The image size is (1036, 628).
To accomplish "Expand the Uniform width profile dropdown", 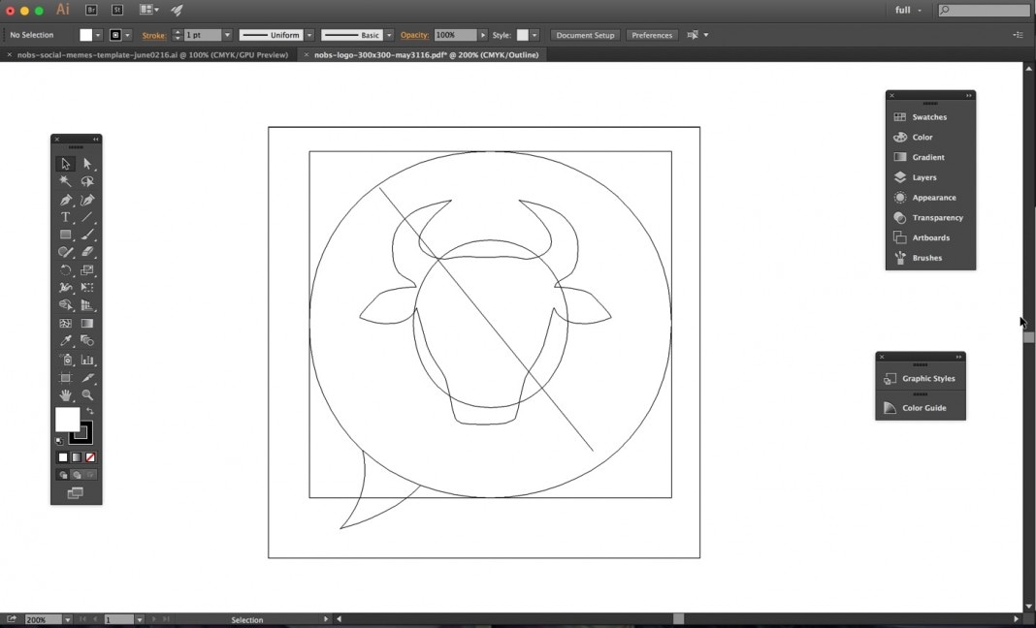I will point(308,35).
